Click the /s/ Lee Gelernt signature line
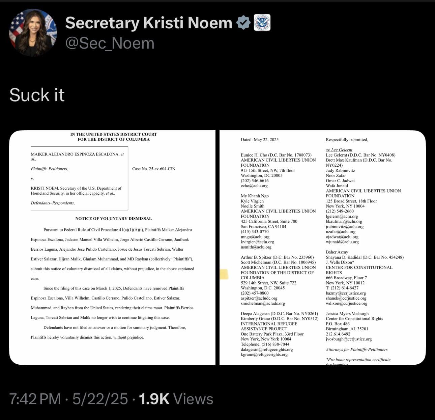Image resolution: width=435 pixels, height=420 pixels. coord(339,150)
